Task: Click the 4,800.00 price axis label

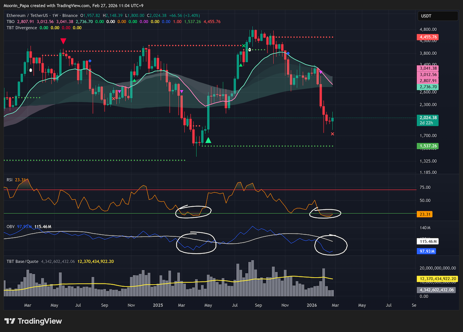Action: (428, 29)
